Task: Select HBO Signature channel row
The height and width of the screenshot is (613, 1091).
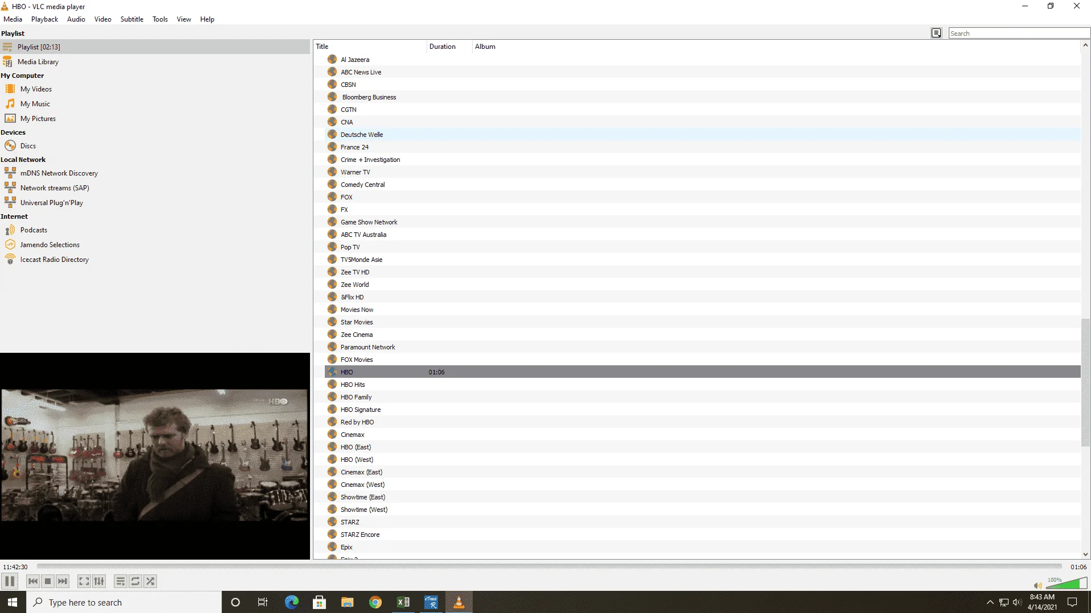Action: [702, 410]
